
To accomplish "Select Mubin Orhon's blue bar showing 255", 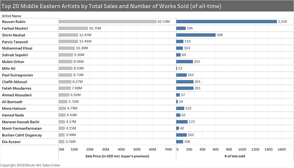I will pyautogui.click(x=184, y=62).
